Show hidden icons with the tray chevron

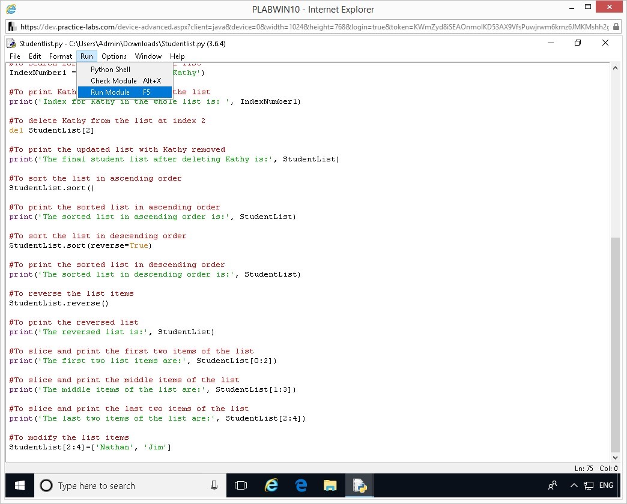coord(574,485)
